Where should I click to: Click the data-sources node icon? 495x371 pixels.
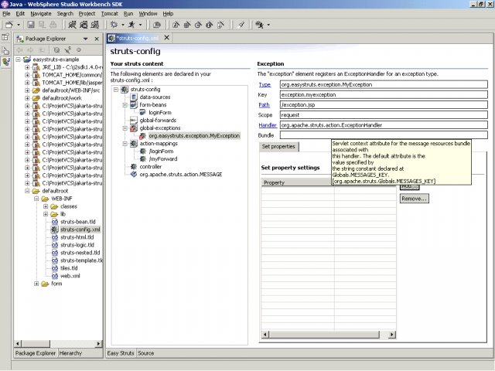click(x=134, y=97)
